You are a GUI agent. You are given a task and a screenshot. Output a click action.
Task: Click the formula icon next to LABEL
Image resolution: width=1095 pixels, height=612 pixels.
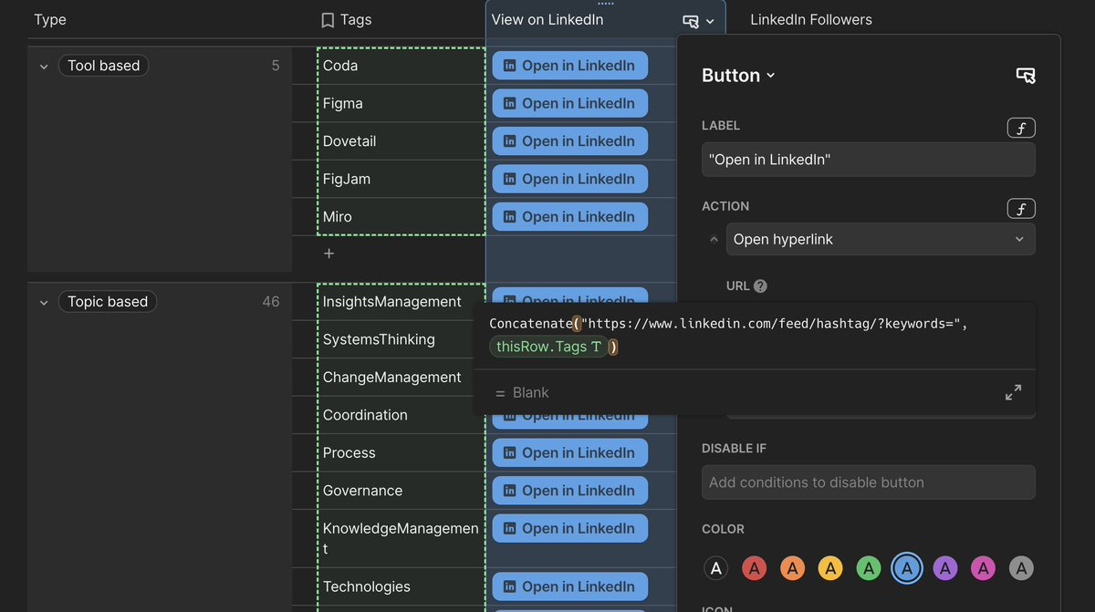(1021, 129)
